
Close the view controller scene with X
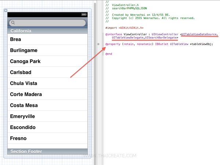coord(5,11)
